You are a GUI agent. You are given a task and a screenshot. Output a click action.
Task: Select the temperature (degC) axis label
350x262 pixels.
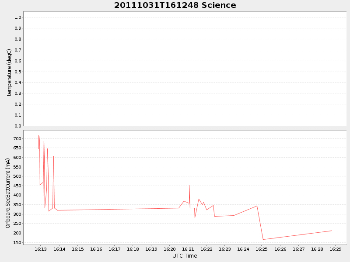pyautogui.click(x=9, y=72)
